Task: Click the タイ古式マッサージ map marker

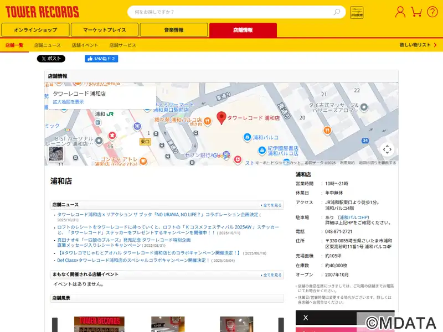Action: click(364, 107)
